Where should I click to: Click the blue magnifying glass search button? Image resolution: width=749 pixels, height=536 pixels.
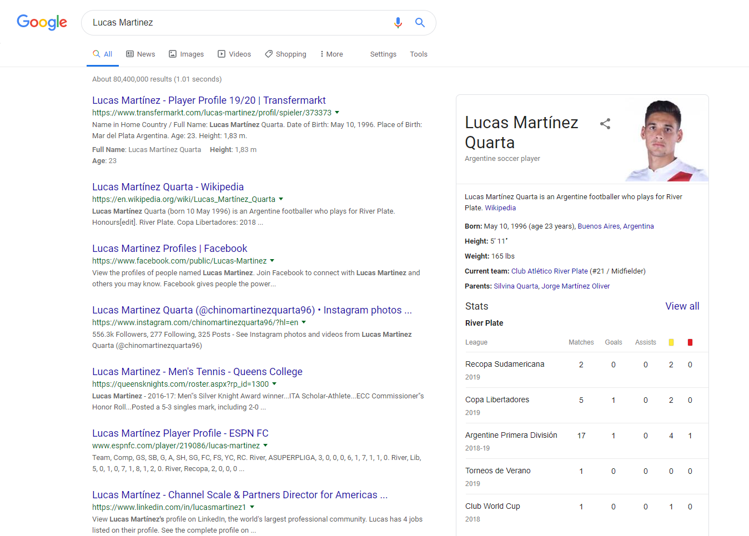pyautogui.click(x=420, y=23)
